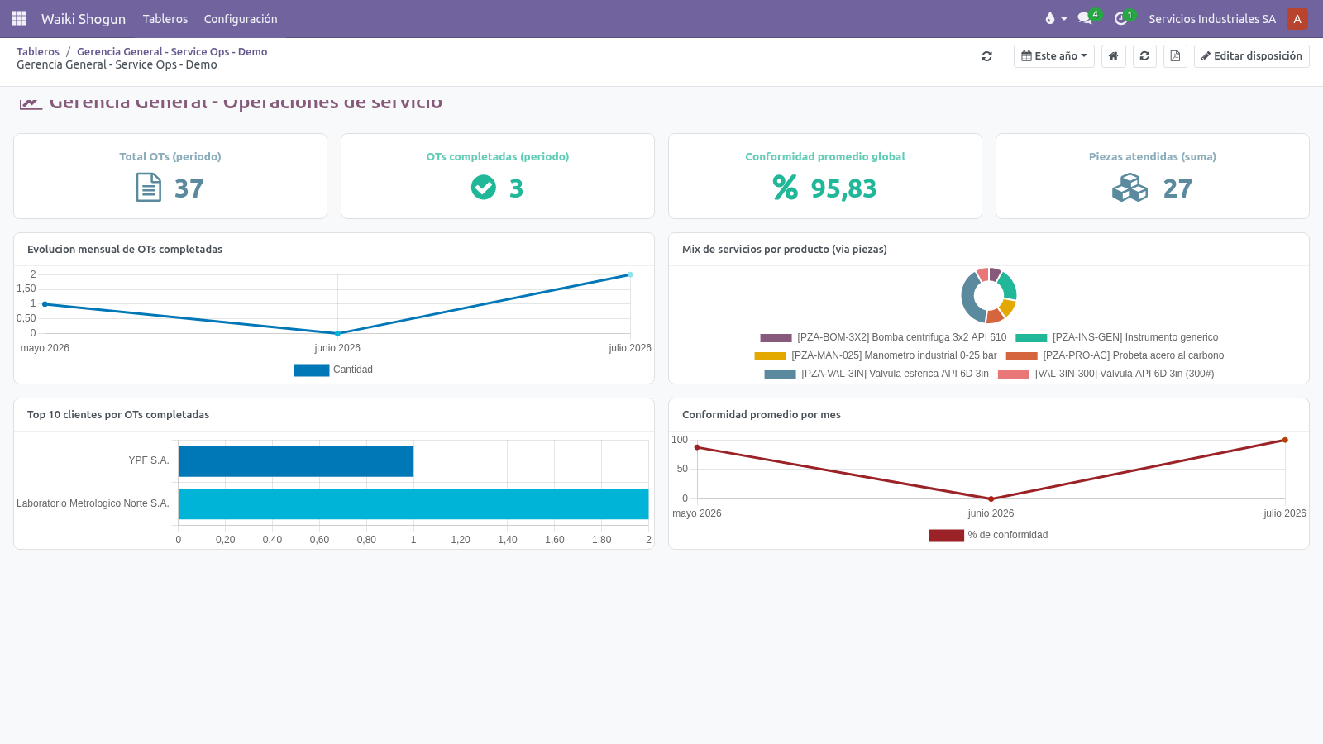Click value 3 in OTs completadas card
The width and height of the screenshot is (1323, 744).
tap(517, 188)
